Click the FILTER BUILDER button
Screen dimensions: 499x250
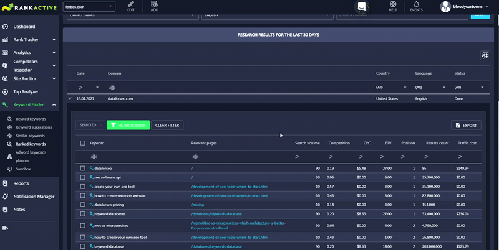[x=128, y=125]
